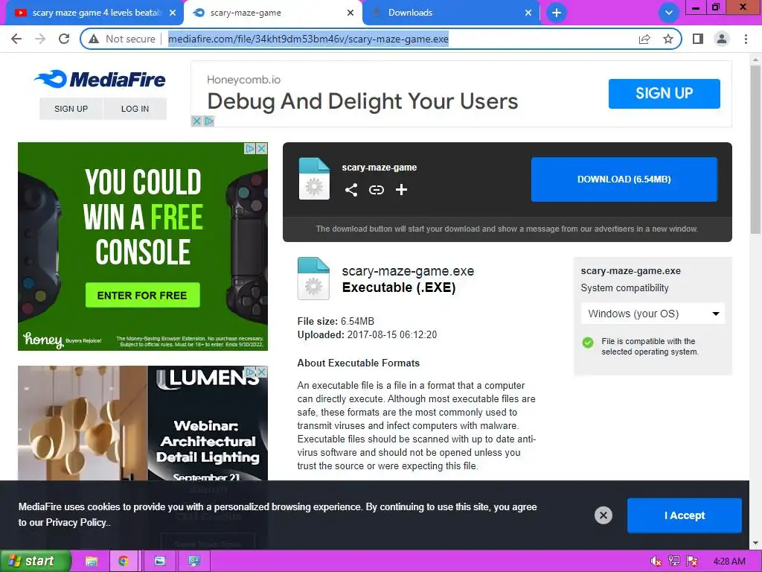Click the action center flag tray icon
This screenshot has width=762, height=572.
692,562
